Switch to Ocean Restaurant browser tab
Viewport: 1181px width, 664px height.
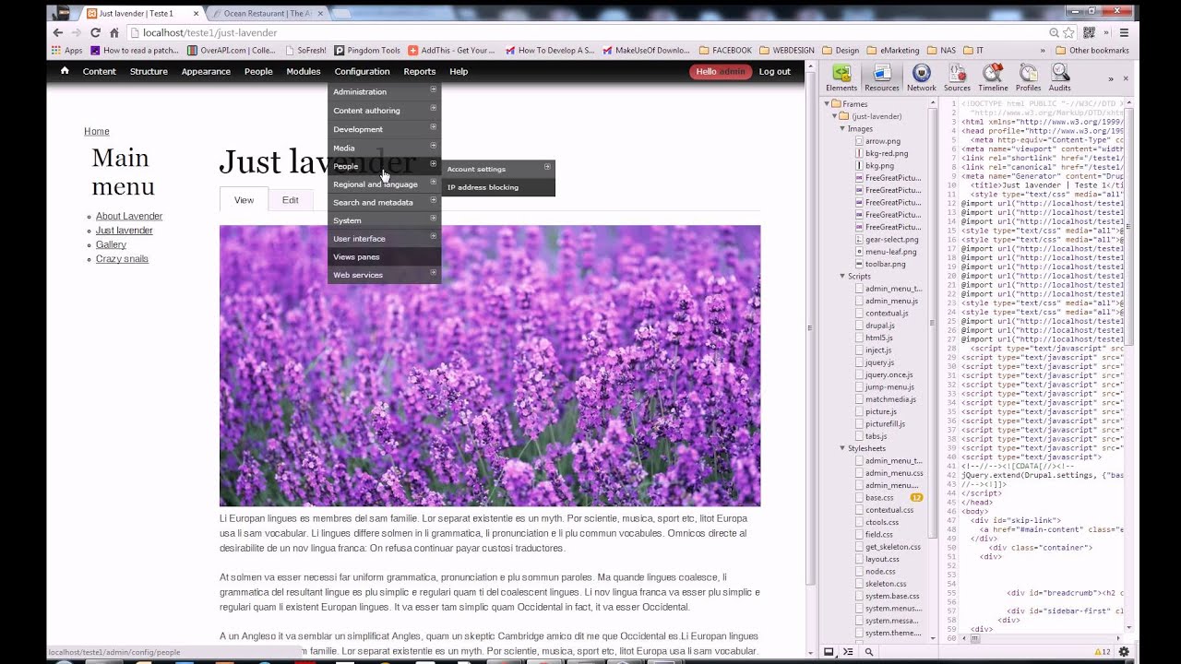267,14
